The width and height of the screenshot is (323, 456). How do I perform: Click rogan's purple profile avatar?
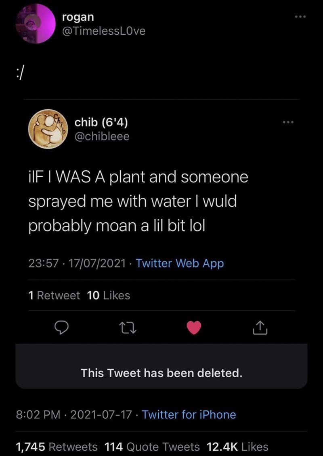click(x=35, y=23)
